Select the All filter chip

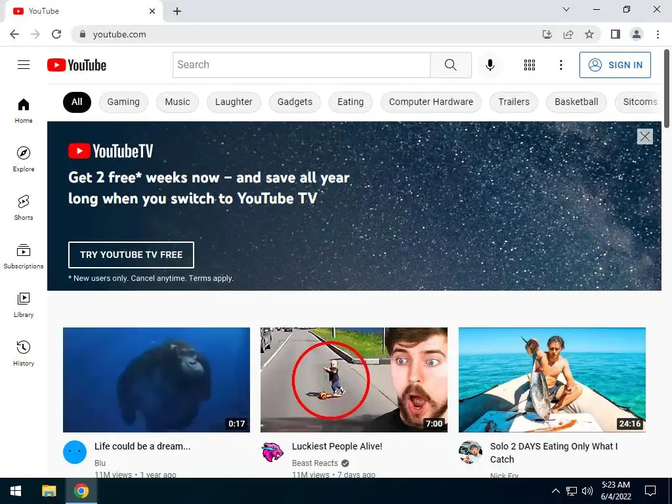coord(77,102)
